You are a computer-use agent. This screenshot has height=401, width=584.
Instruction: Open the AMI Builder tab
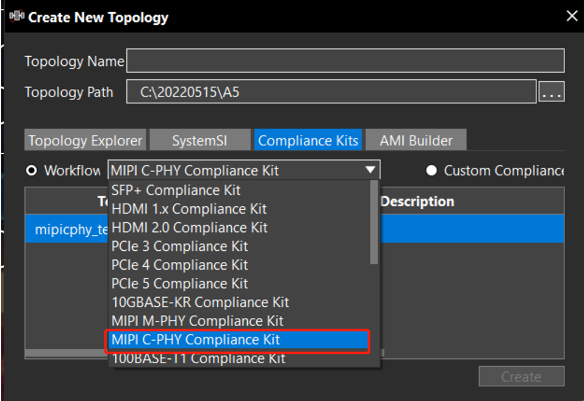click(x=416, y=140)
